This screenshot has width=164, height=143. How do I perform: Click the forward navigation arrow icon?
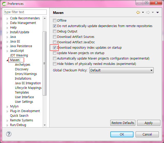click(148, 12)
